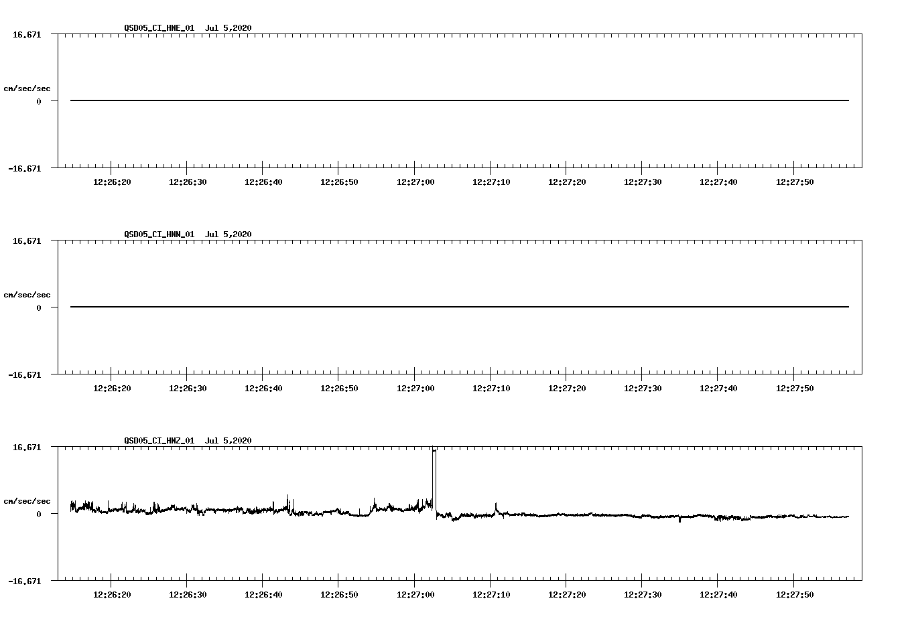Screen dimensions: 910x619
Task: Click the cm/sec/sec unit label of HNN plot
Action: pyautogui.click(x=27, y=295)
